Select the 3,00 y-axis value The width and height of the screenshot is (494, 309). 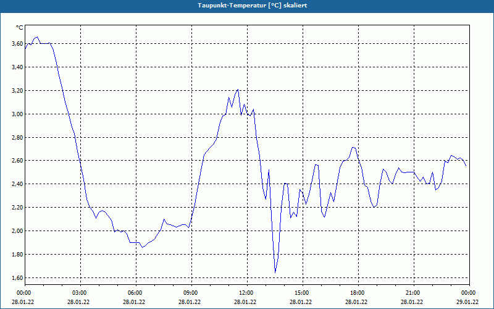[x=17, y=114]
